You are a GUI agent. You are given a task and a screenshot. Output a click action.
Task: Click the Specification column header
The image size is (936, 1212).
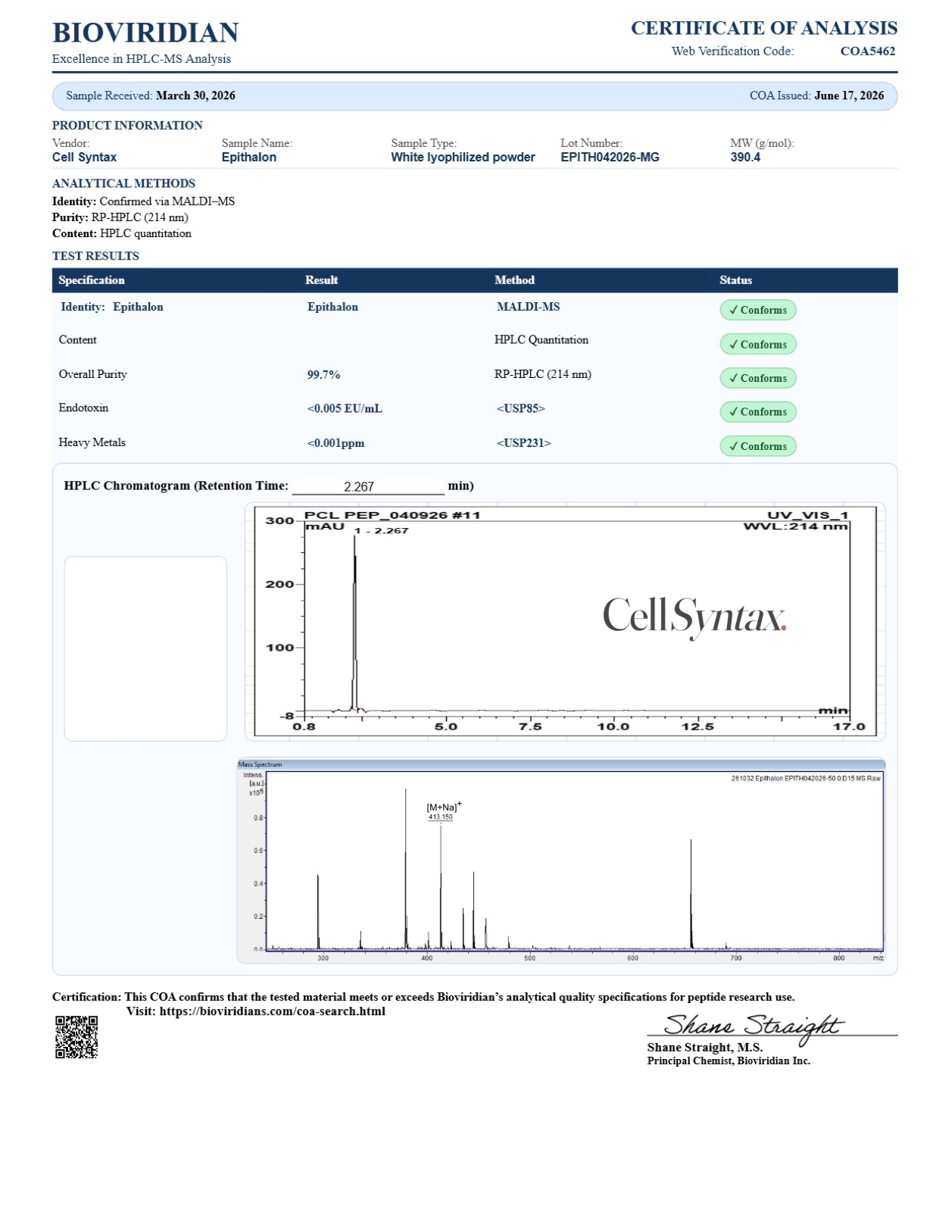tap(92, 280)
